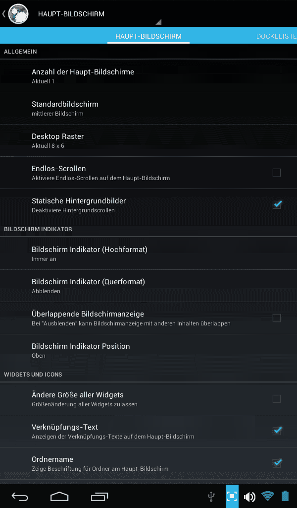The image size is (297, 508).
Task: Tap the Android back navigation arrow
Action: pyautogui.click(x=20, y=496)
